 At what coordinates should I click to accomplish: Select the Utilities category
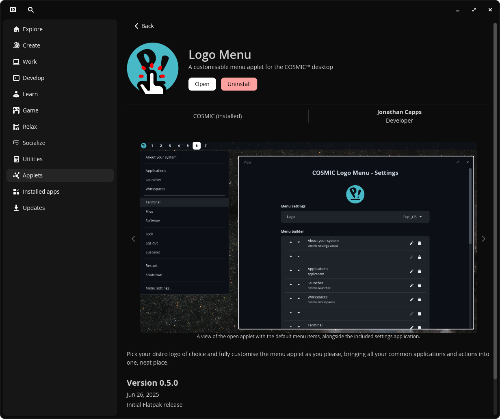point(60,159)
